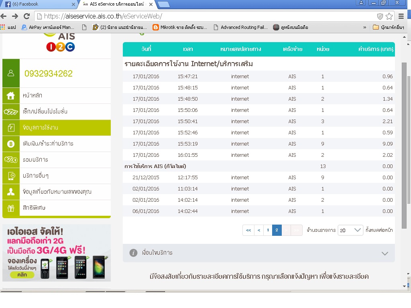This screenshot has width=411, height=308.
Task: Go to previous page with < button
Action: (259, 230)
